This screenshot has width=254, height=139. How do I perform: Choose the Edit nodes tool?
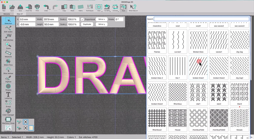tap(8, 29)
